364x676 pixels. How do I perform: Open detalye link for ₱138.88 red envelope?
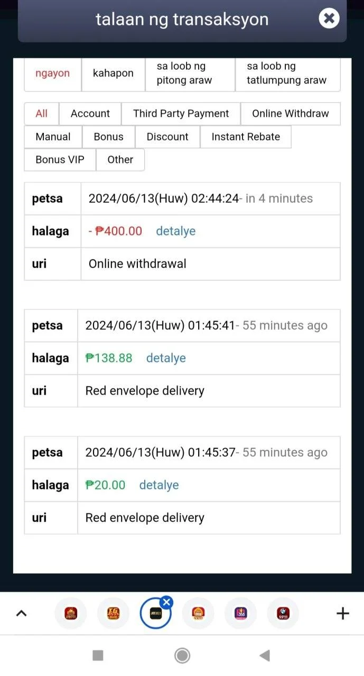(x=166, y=358)
